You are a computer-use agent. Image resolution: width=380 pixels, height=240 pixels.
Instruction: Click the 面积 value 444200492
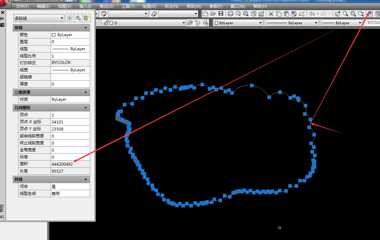point(70,164)
